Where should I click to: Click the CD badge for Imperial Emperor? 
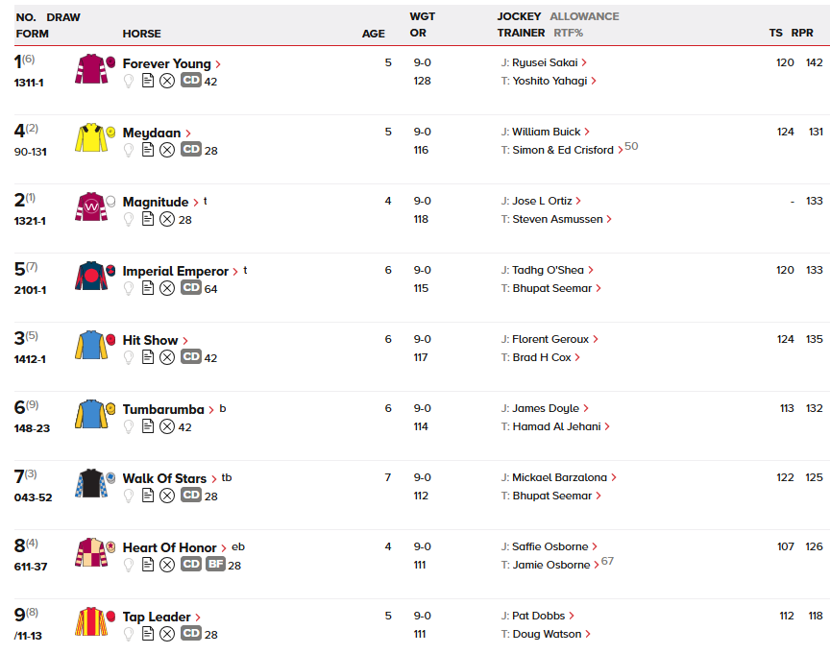click(x=191, y=289)
